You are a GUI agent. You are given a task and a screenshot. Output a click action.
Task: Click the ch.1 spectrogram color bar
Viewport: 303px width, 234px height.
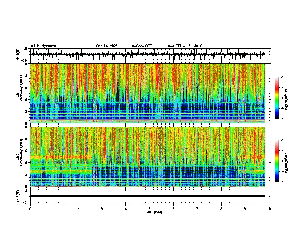pyautogui.click(x=277, y=98)
